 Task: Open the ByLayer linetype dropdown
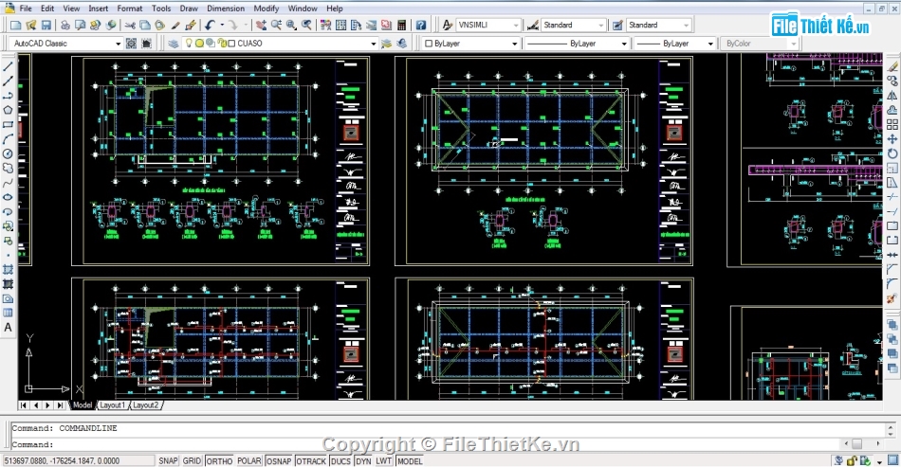click(x=577, y=44)
